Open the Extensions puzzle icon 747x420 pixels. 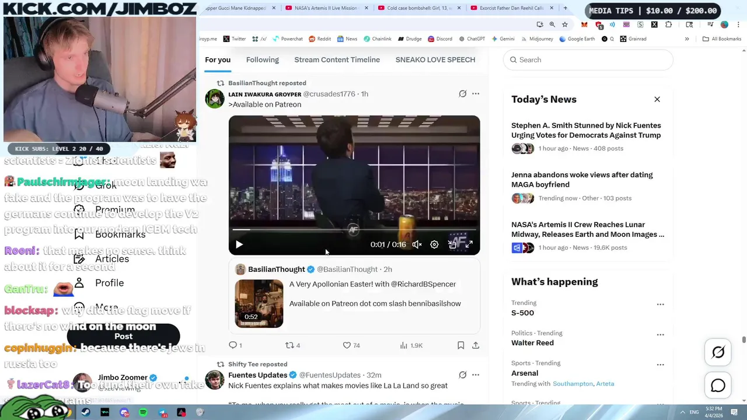[x=668, y=24]
